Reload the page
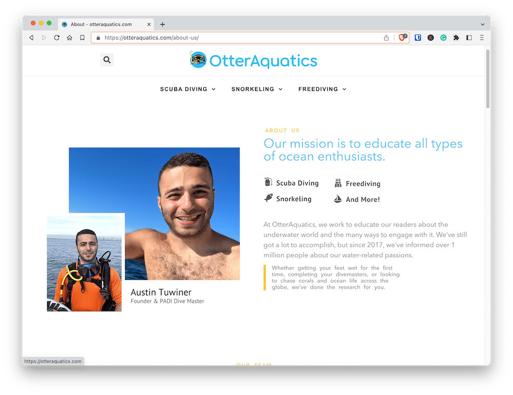 click(x=56, y=37)
